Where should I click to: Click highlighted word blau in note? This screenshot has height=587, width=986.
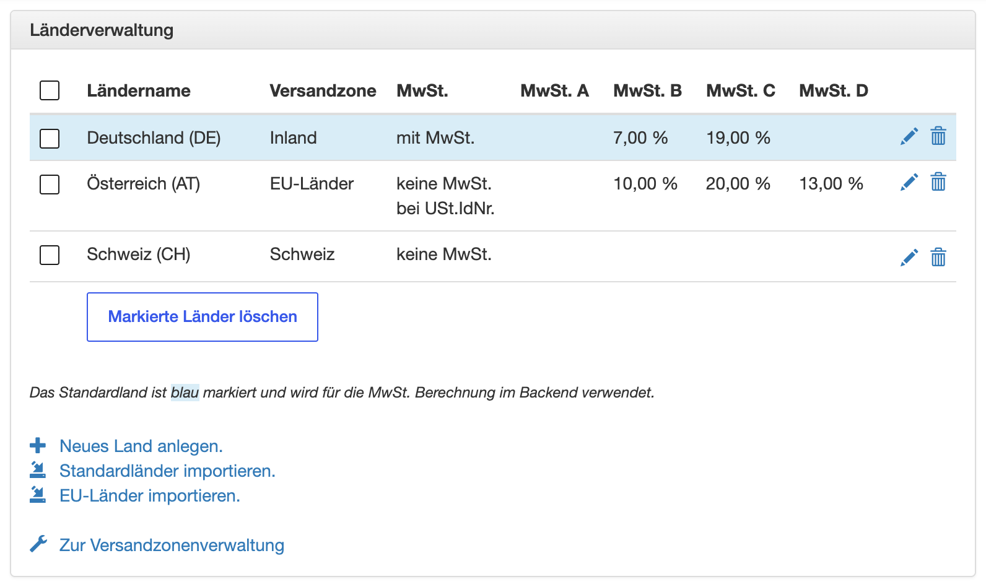coord(185,393)
